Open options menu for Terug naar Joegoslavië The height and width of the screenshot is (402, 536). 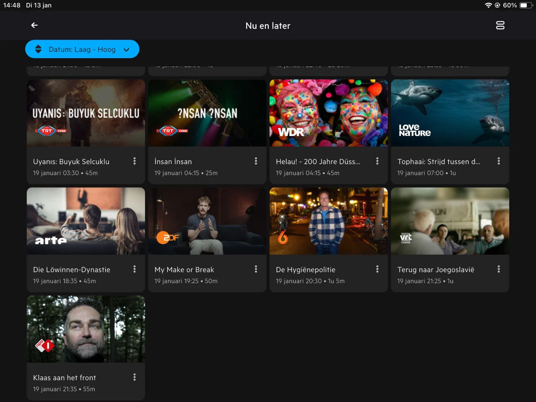click(499, 269)
